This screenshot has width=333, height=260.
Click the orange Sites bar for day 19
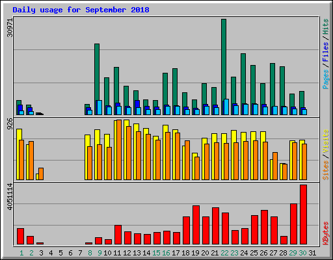click(197, 168)
